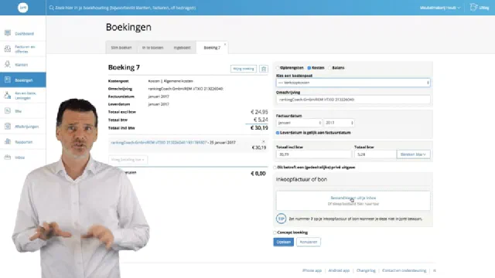Image resolution: width=495 pixels, height=278 pixels.
Task: Click the Omschrijving input field
Action: click(353, 100)
